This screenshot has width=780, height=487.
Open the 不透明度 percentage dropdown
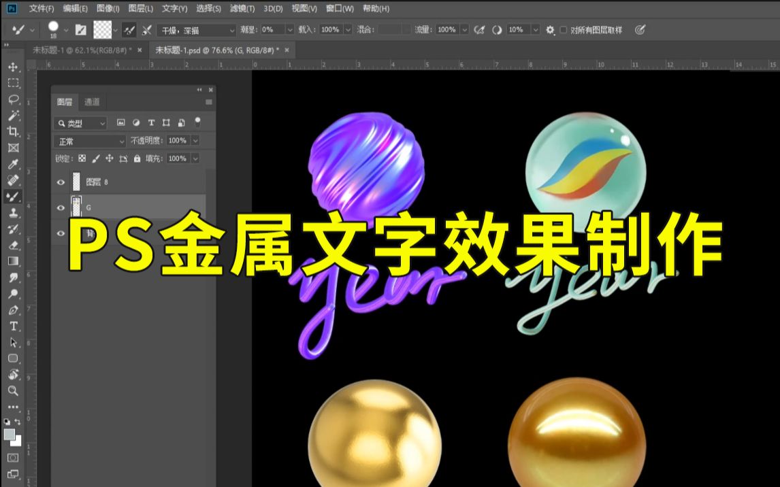(195, 140)
